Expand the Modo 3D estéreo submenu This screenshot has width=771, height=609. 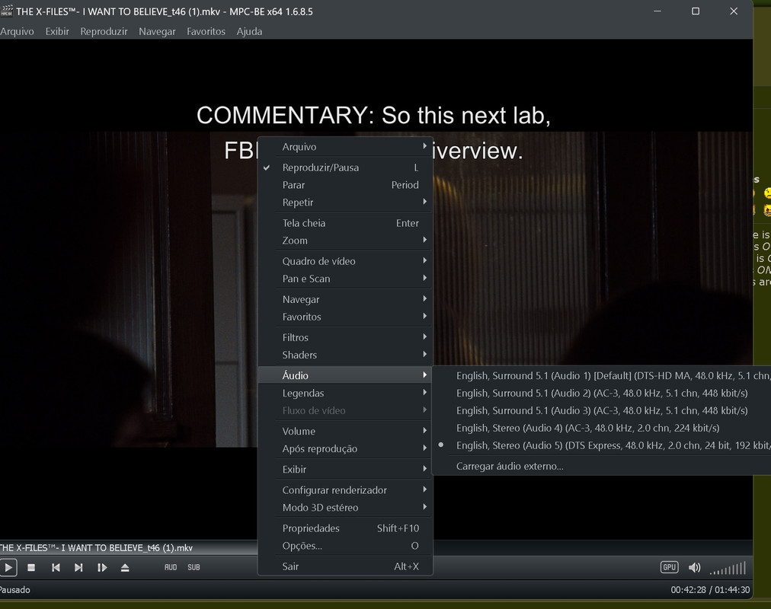pyautogui.click(x=345, y=507)
